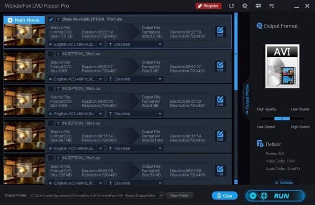Open the feedback chat icon
The height and width of the screenshot is (205, 315).
click(258, 6)
